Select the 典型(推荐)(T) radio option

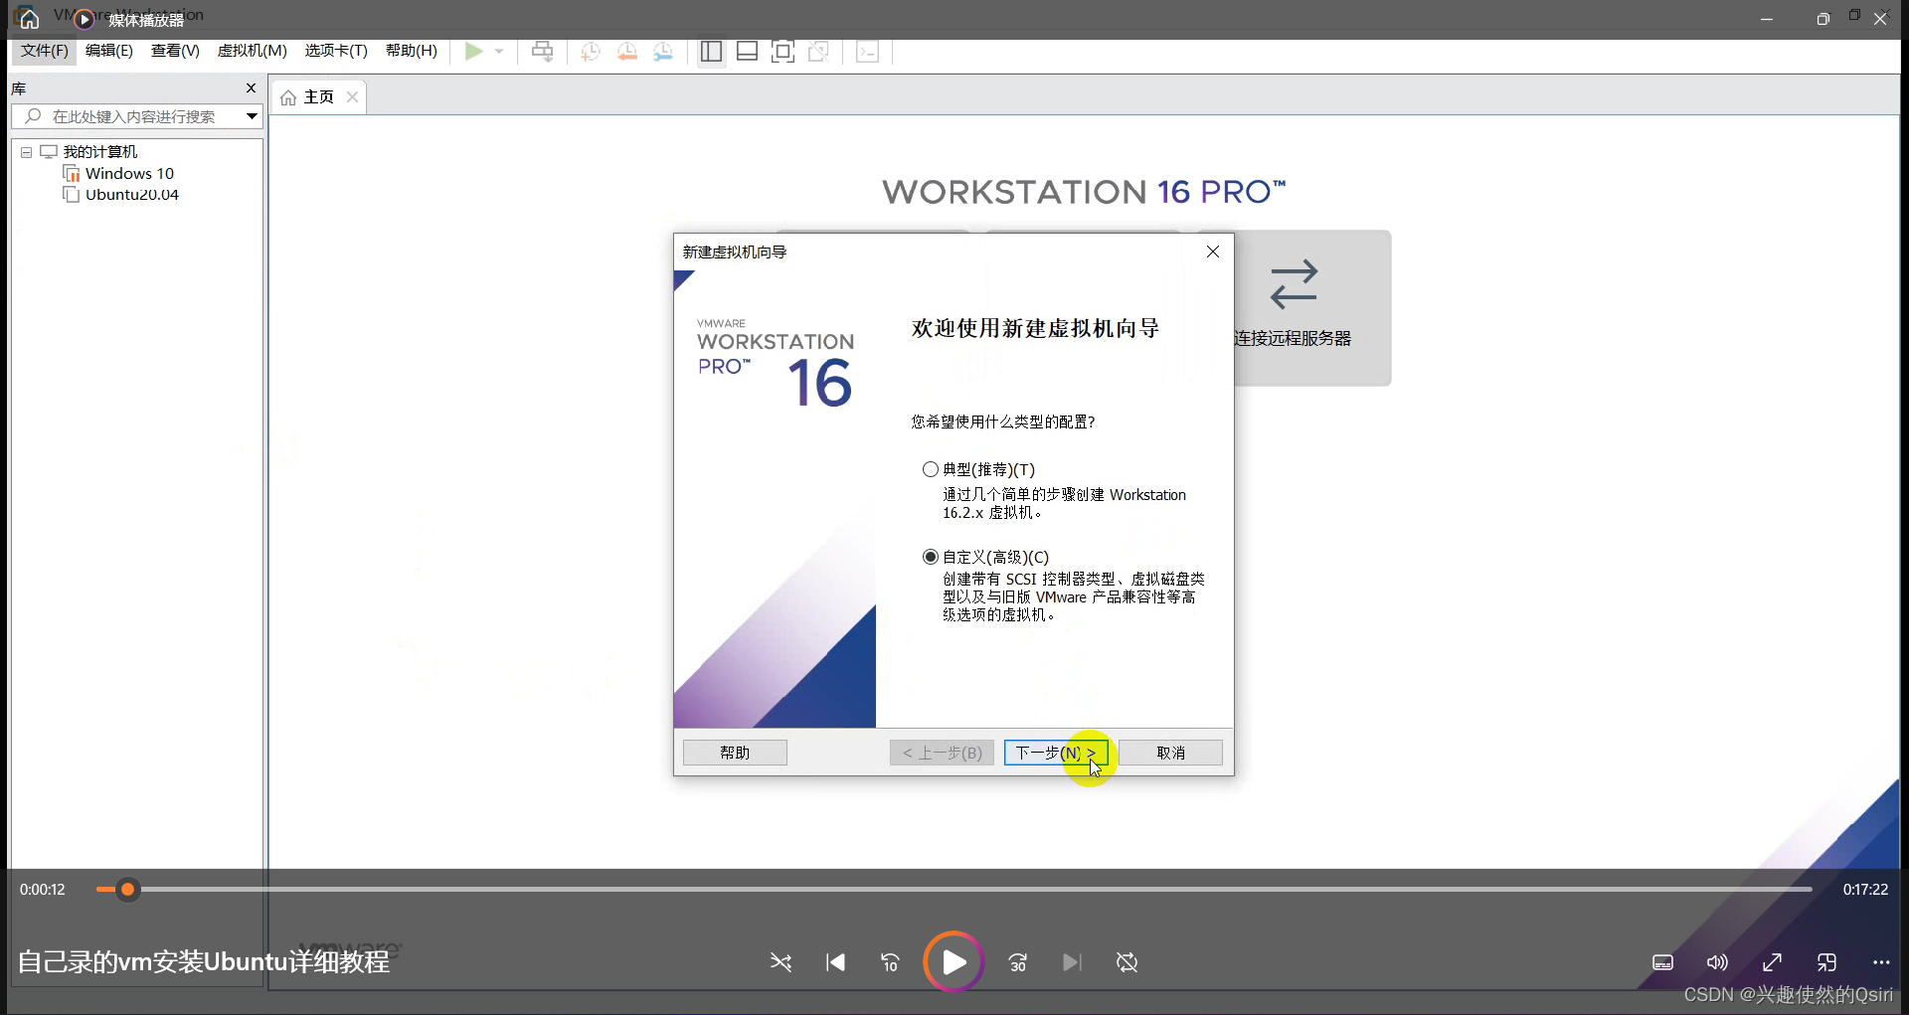pyautogui.click(x=931, y=469)
